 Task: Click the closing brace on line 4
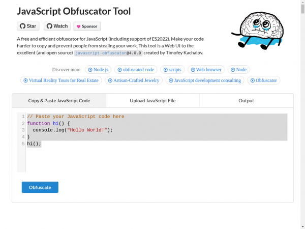28,137
